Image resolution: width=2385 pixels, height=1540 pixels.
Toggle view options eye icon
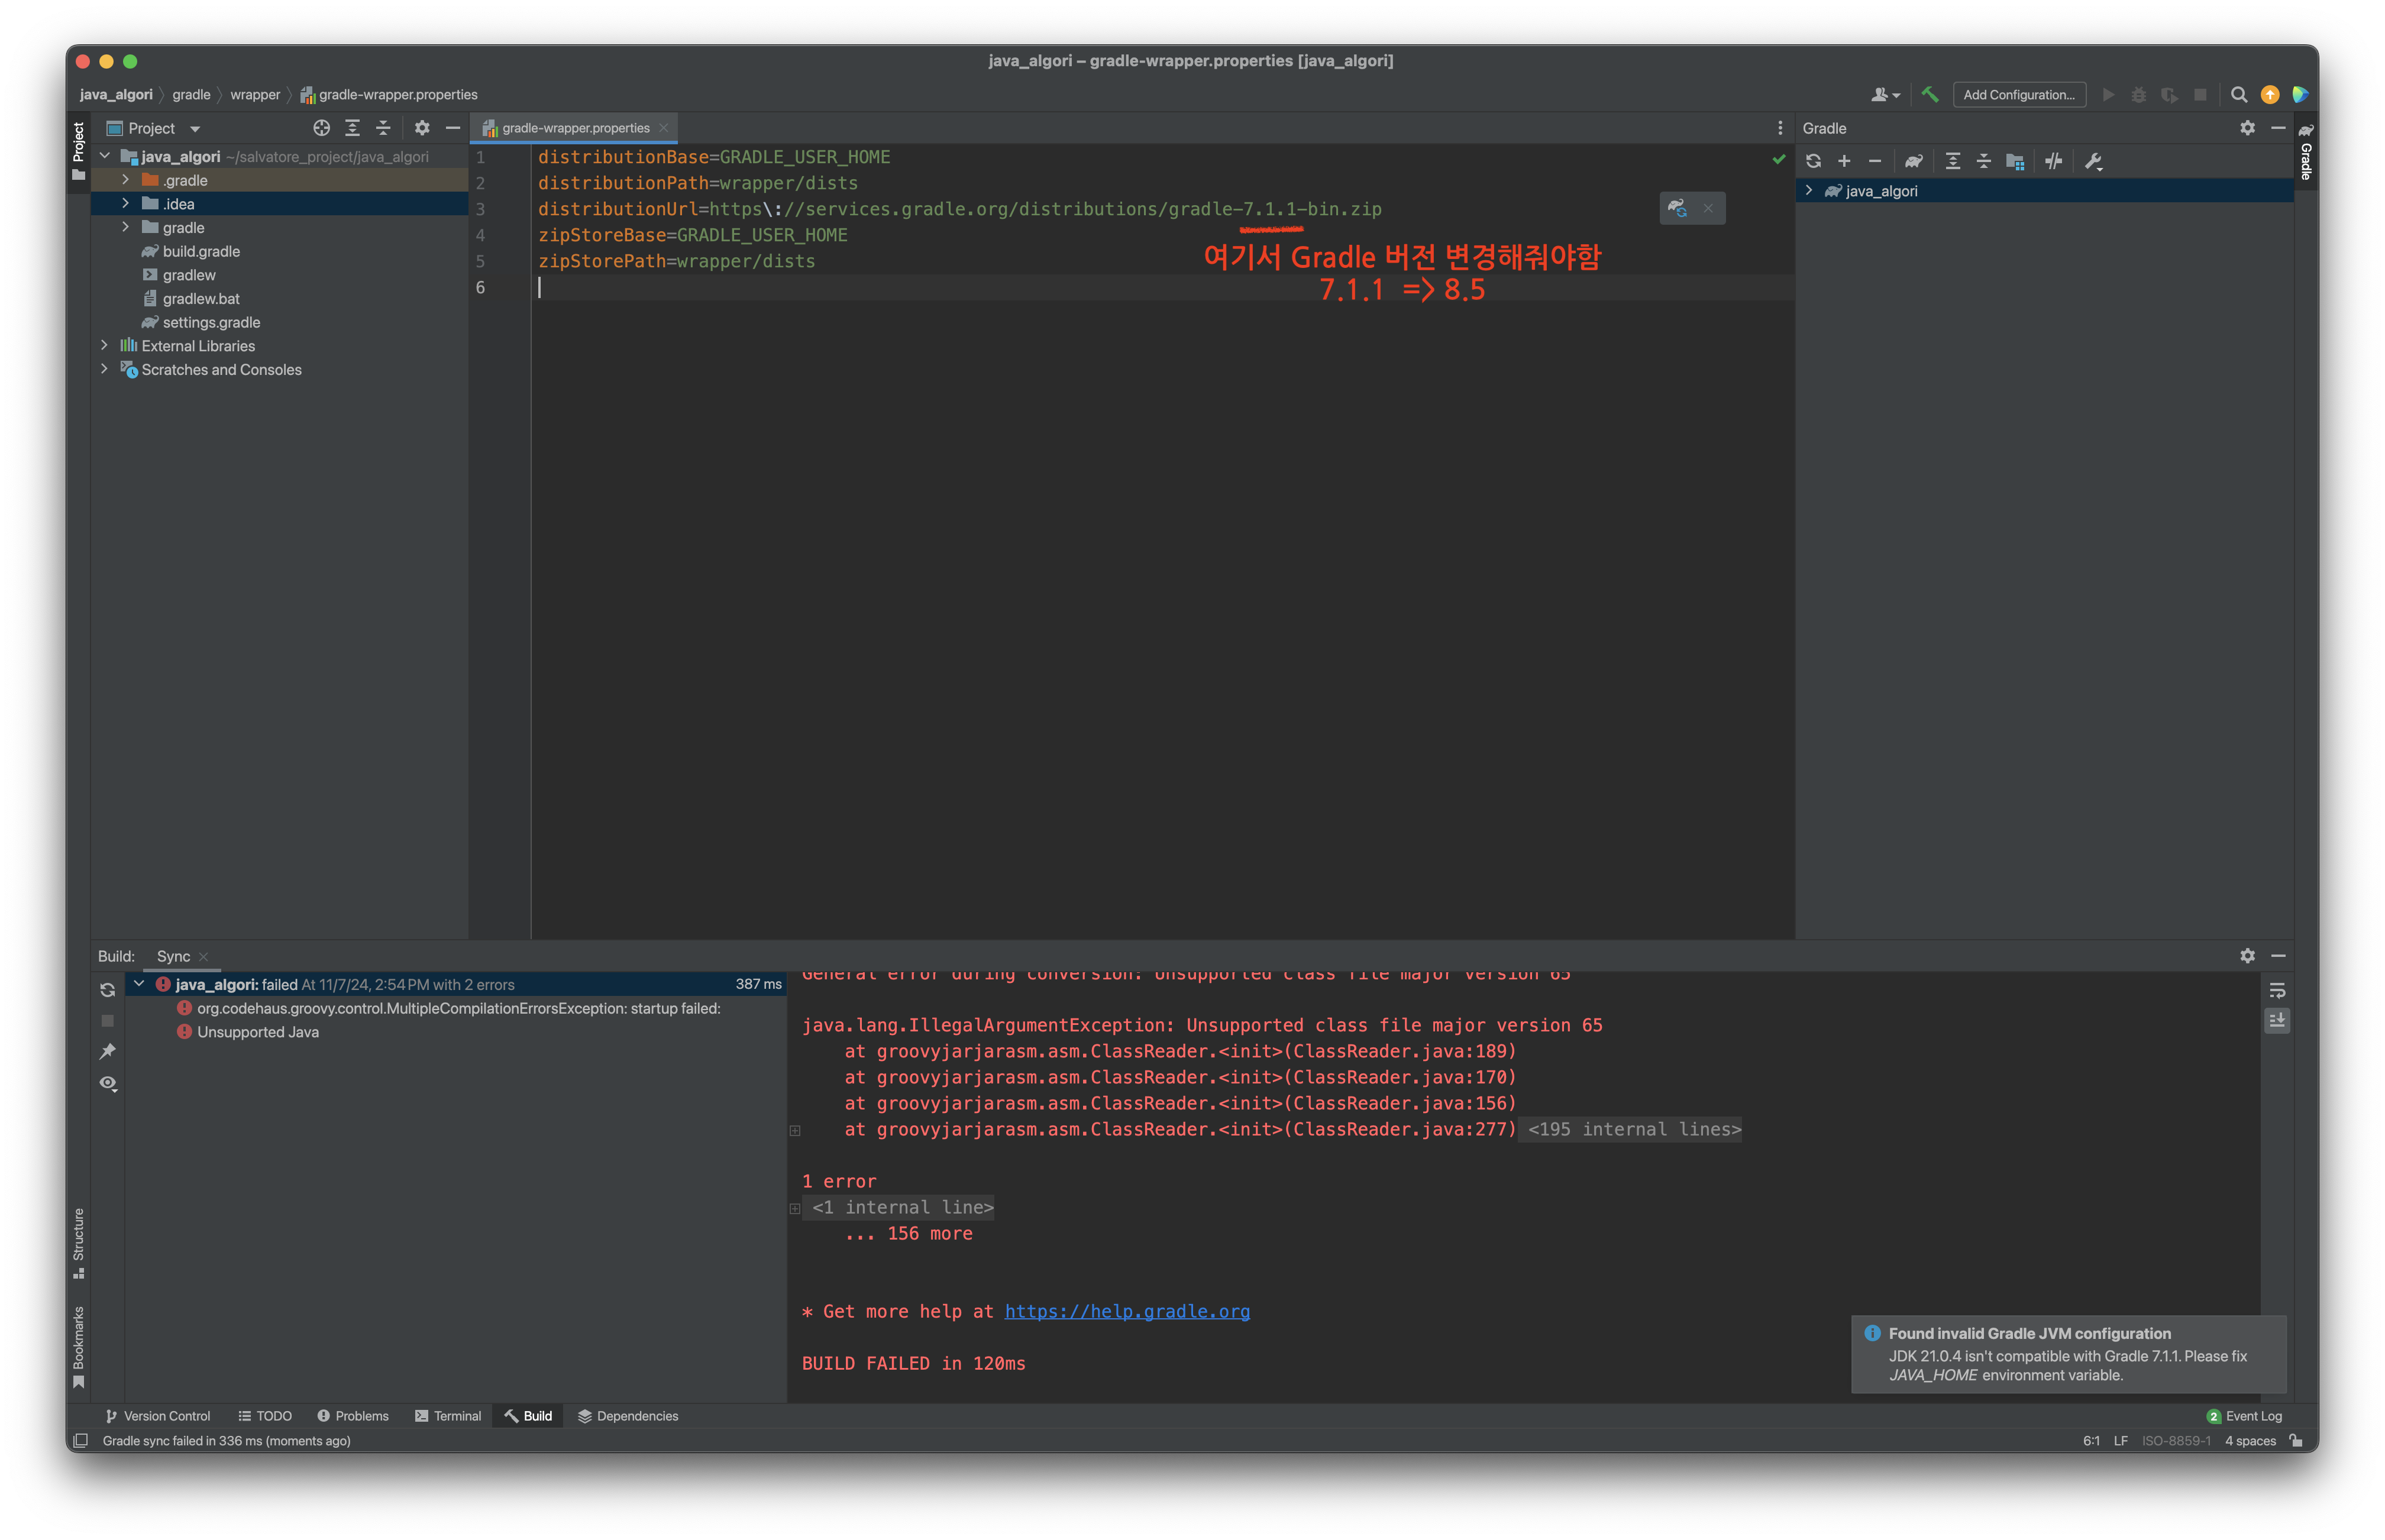click(107, 1083)
